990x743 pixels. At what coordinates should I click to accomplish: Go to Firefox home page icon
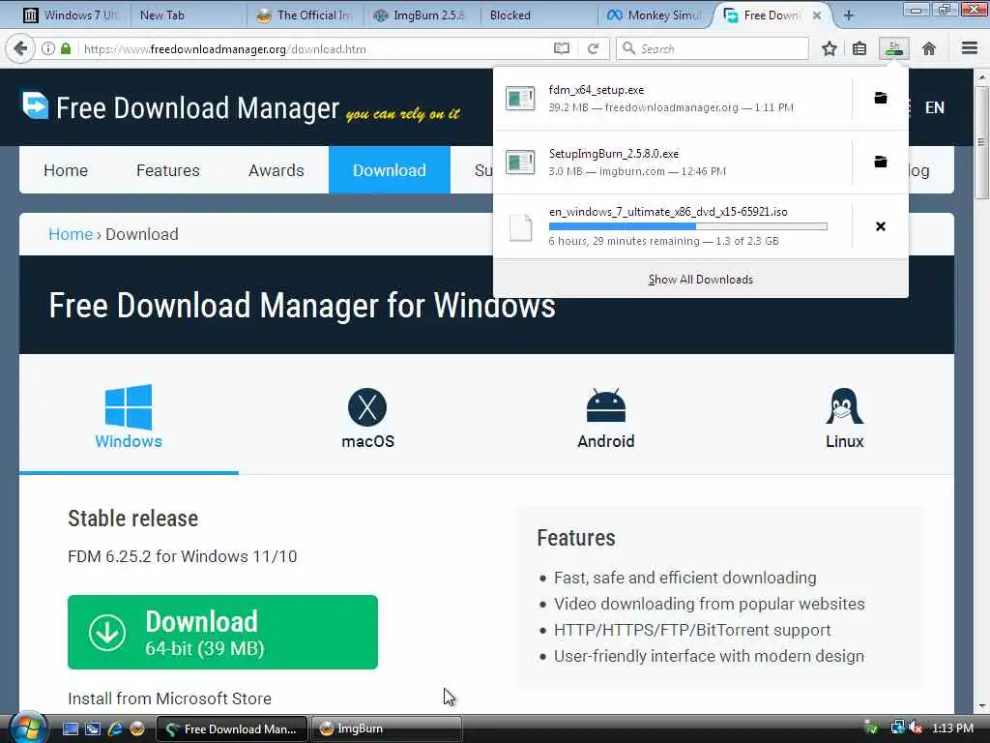click(929, 48)
